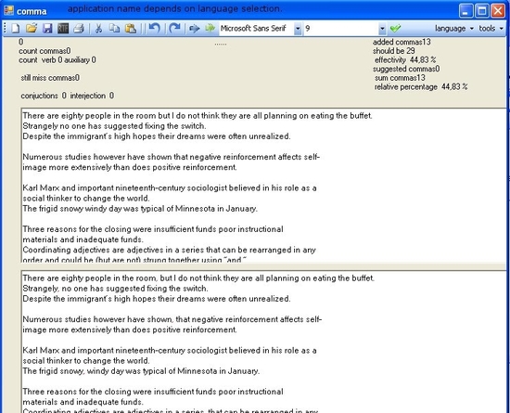Click the 'count commas0' label
This screenshot has width=510, height=413.
pos(45,51)
